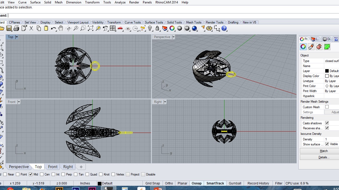Open the green Decals icon in Properties
This screenshot has height=190, width=339.
327,47
